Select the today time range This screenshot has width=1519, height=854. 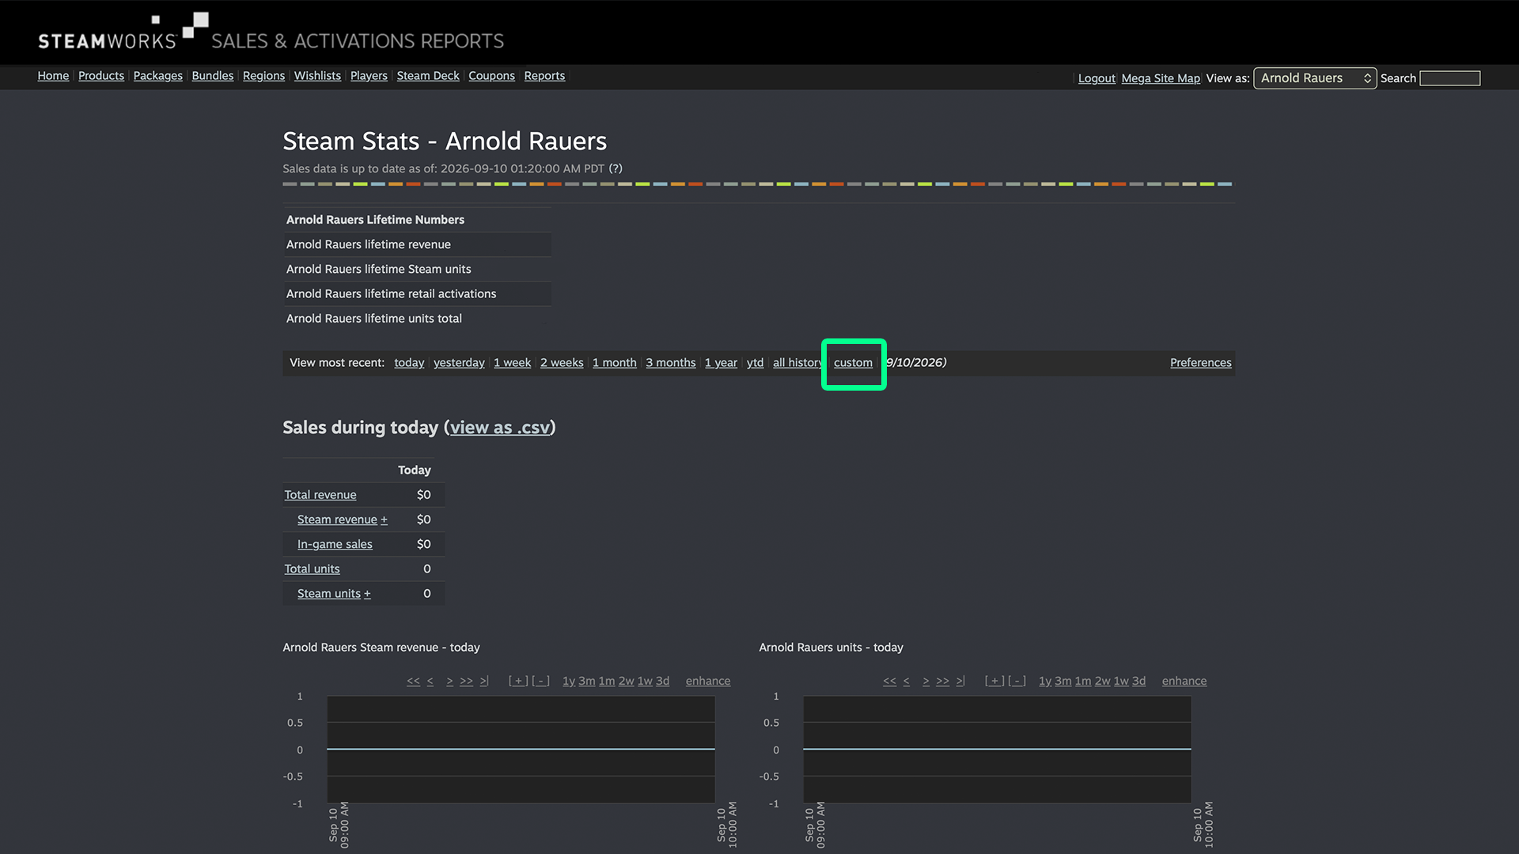pyautogui.click(x=409, y=363)
